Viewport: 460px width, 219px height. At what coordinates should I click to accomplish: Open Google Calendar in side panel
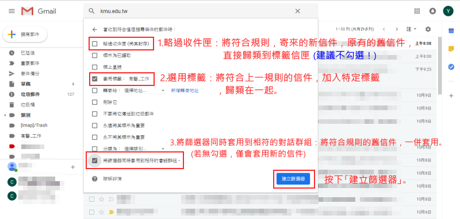pyautogui.click(x=451, y=31)
